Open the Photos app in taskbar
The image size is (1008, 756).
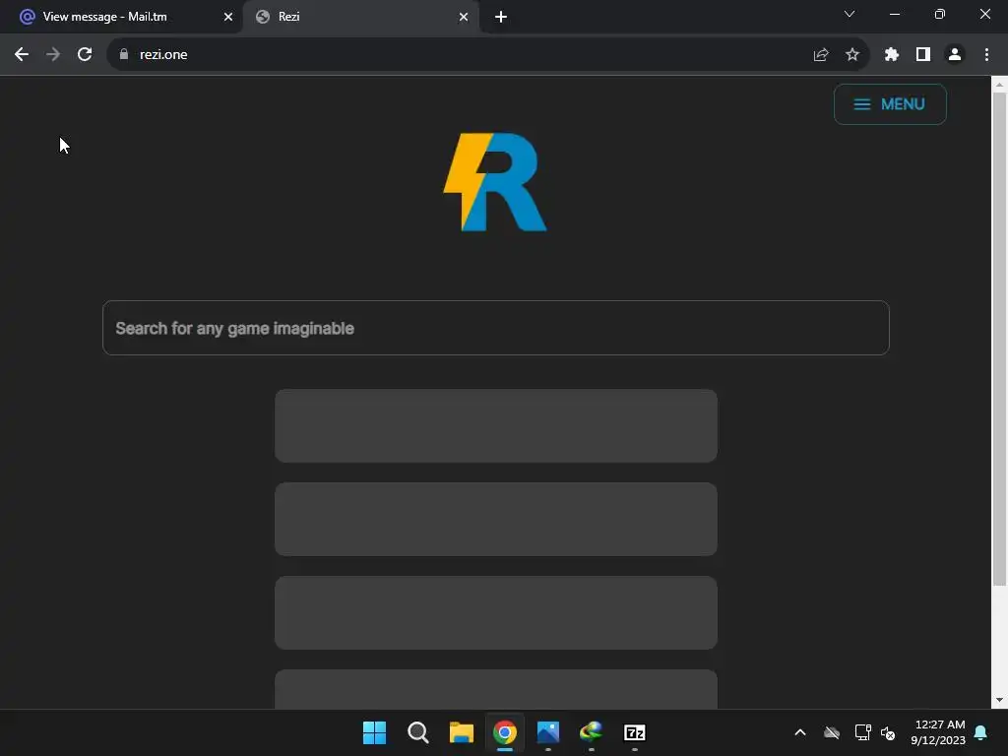pos(547,732)
